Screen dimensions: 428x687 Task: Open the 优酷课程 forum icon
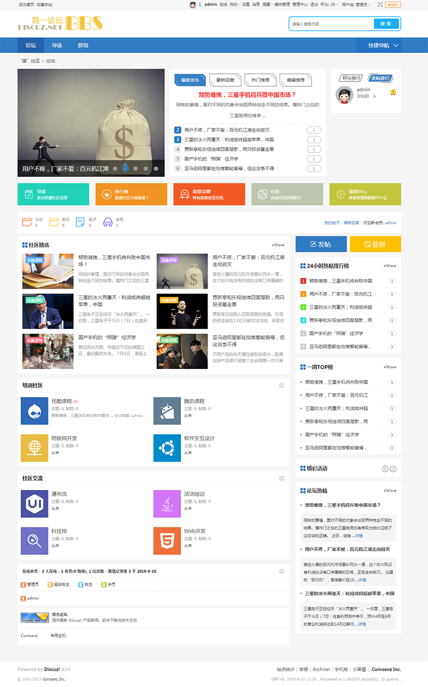tap(35, 411)
